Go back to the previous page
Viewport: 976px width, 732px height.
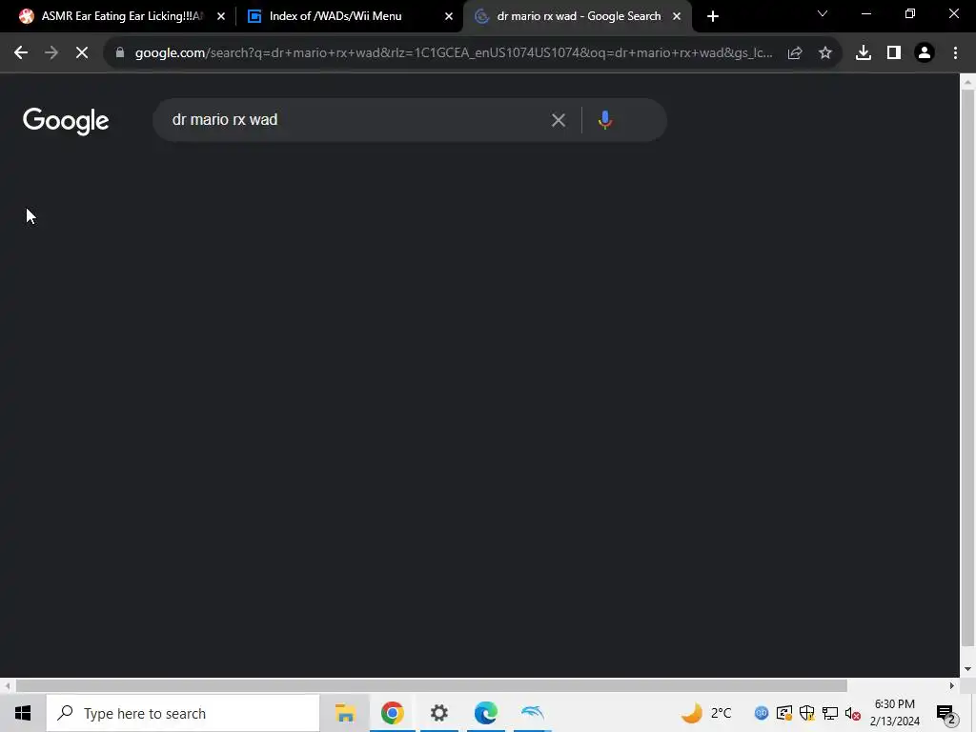(x=21, y=53)
